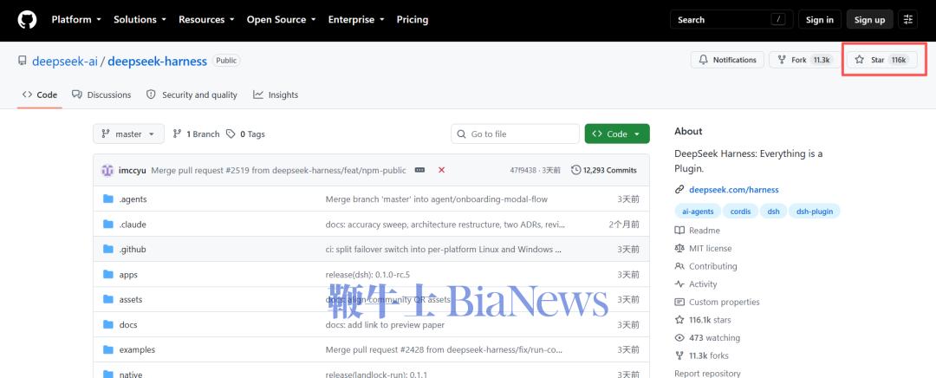Open commit hash 47f9438
The image size is (936, 378).
point(523,170)
